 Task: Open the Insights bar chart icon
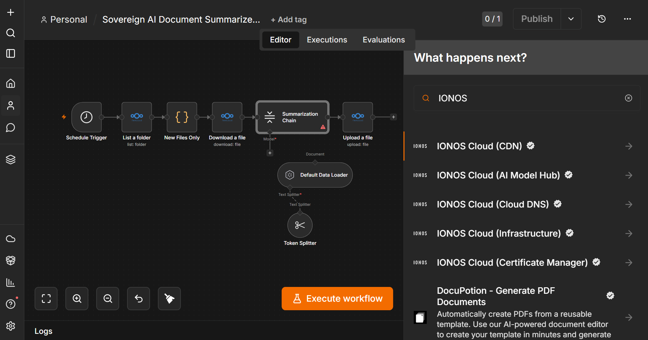11,282
